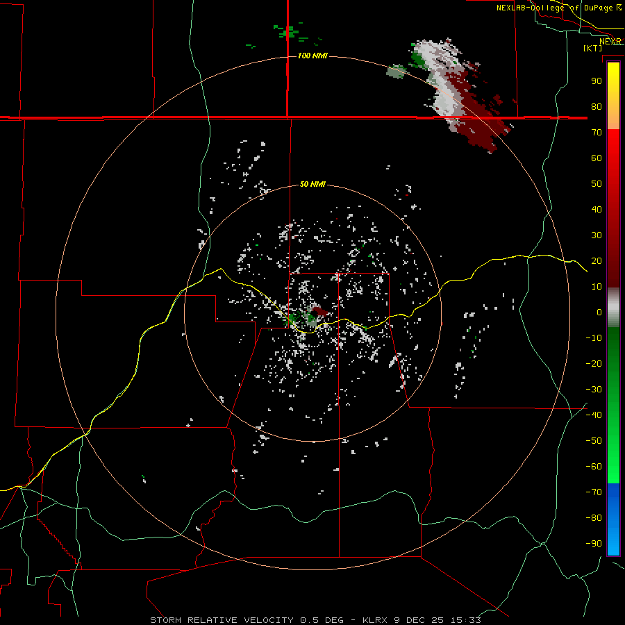This screenshot has height=625, width=625.
Task: Select the positive 50 scale value
Action: pos(597,184)
